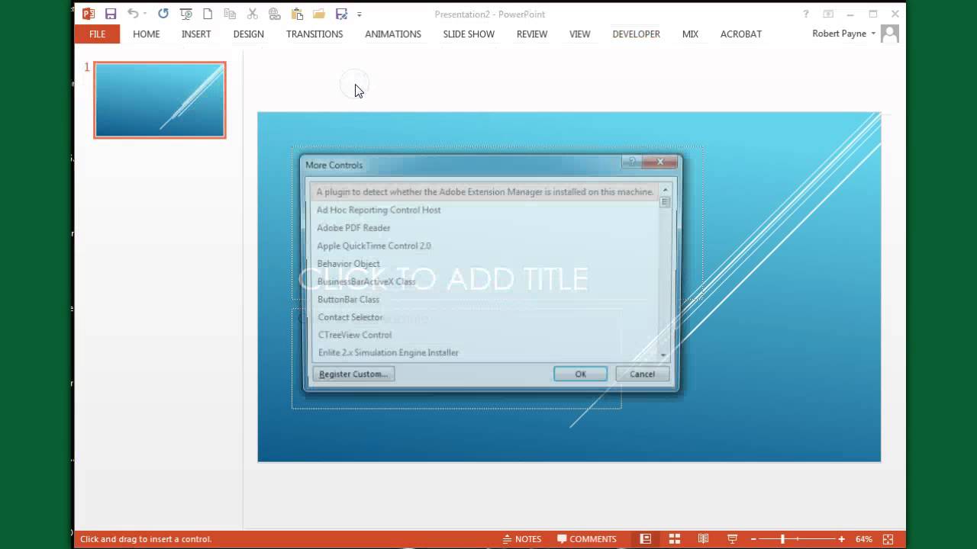977x549 pixels.
Task: Open the FILE tab
Action: pyautogui.click(x=97, y=34)
